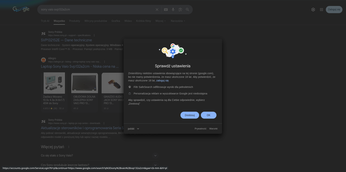
Task: Click the Google logo
Action: point(21,9)
